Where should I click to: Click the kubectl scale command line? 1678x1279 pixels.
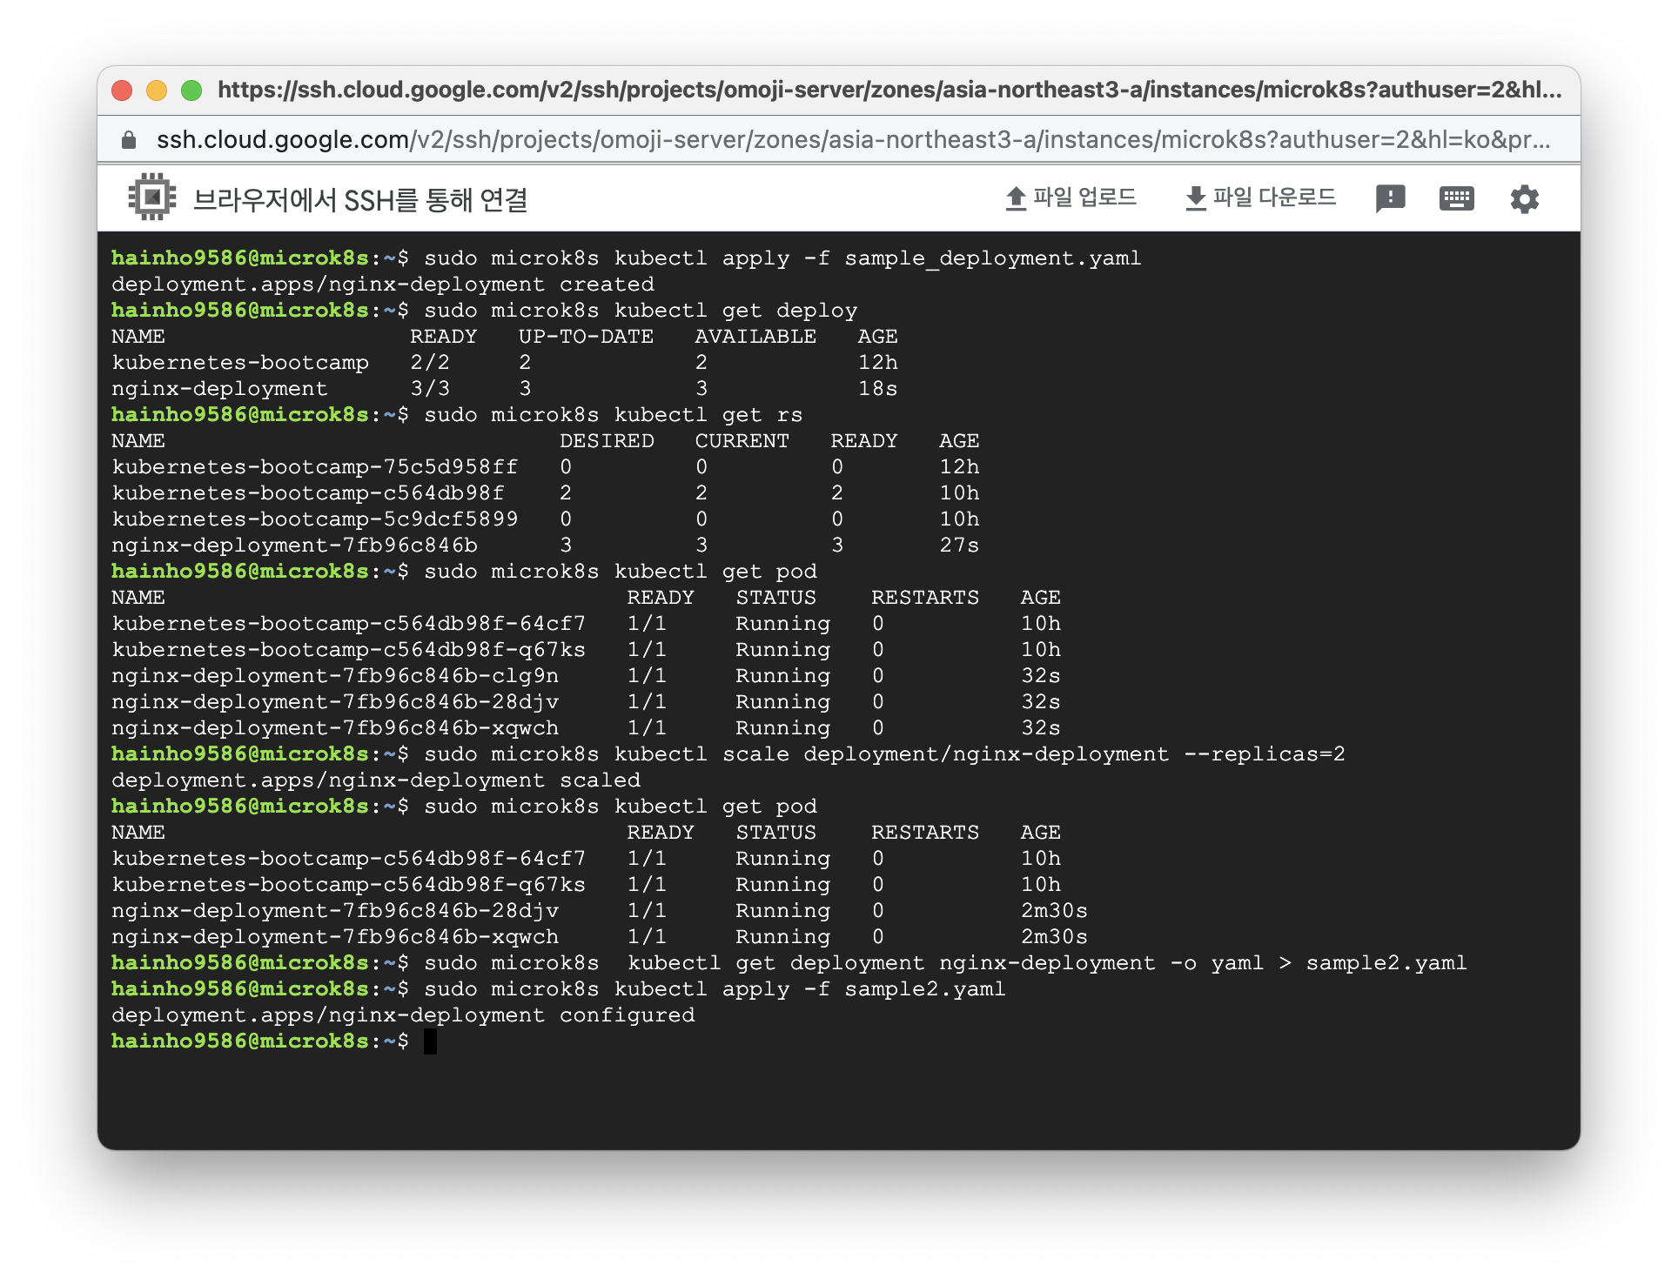[x=883, y=754]
